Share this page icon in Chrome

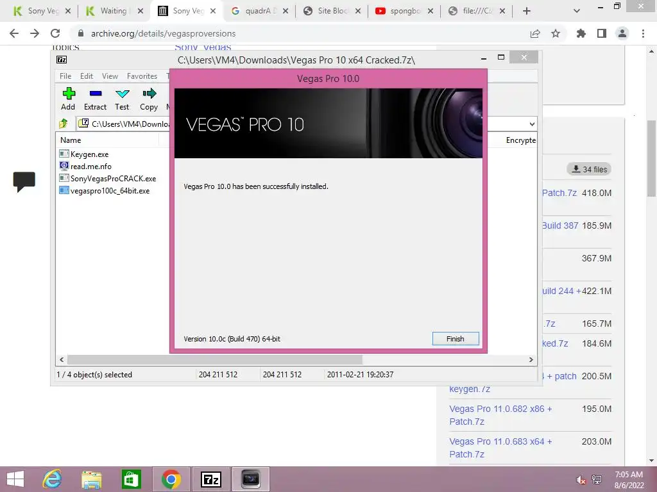coord(535,33)
